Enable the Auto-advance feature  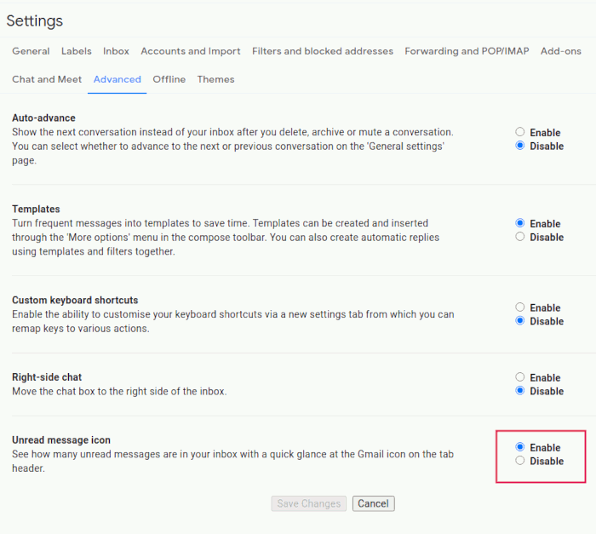click(519, 133)
